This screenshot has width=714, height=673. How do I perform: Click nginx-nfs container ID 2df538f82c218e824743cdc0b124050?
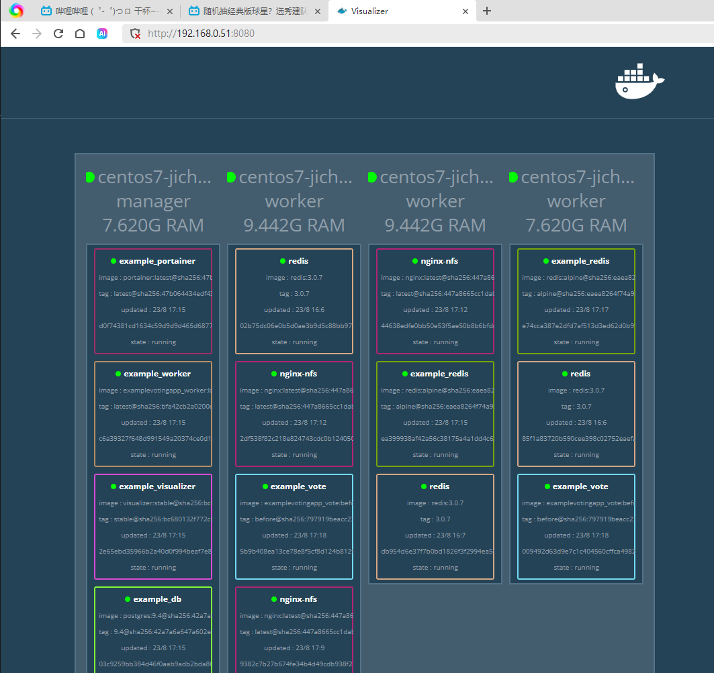point(296,439)
